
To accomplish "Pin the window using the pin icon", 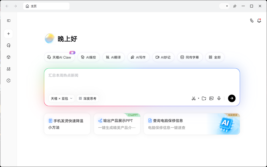I will (235, 6).
